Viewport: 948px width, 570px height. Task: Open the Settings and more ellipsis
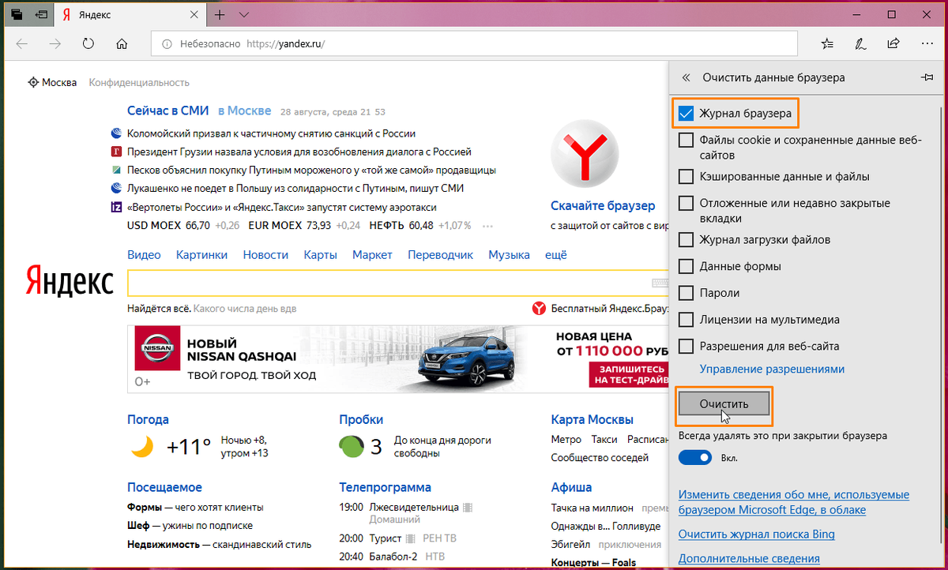point(926,43)
